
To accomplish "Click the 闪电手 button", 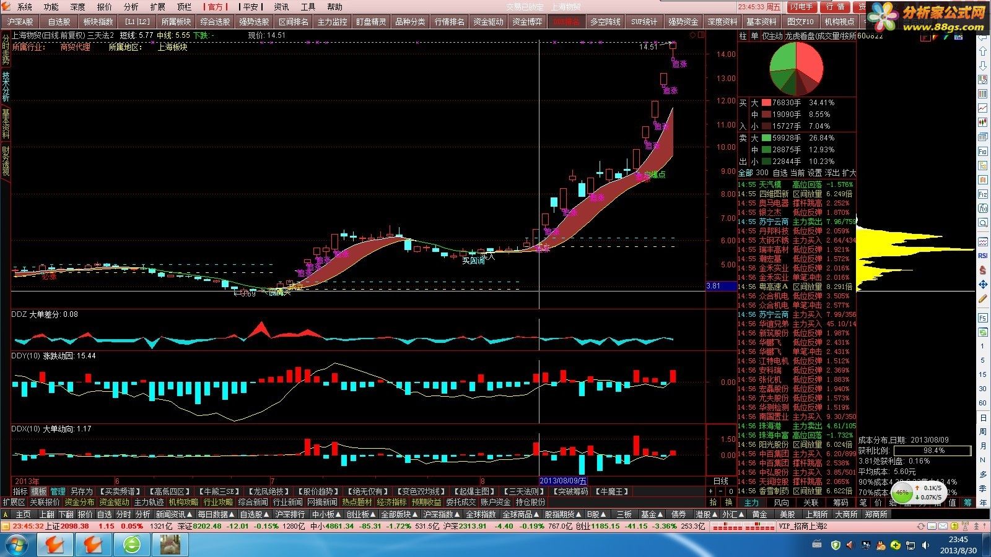I will (801, 7).
